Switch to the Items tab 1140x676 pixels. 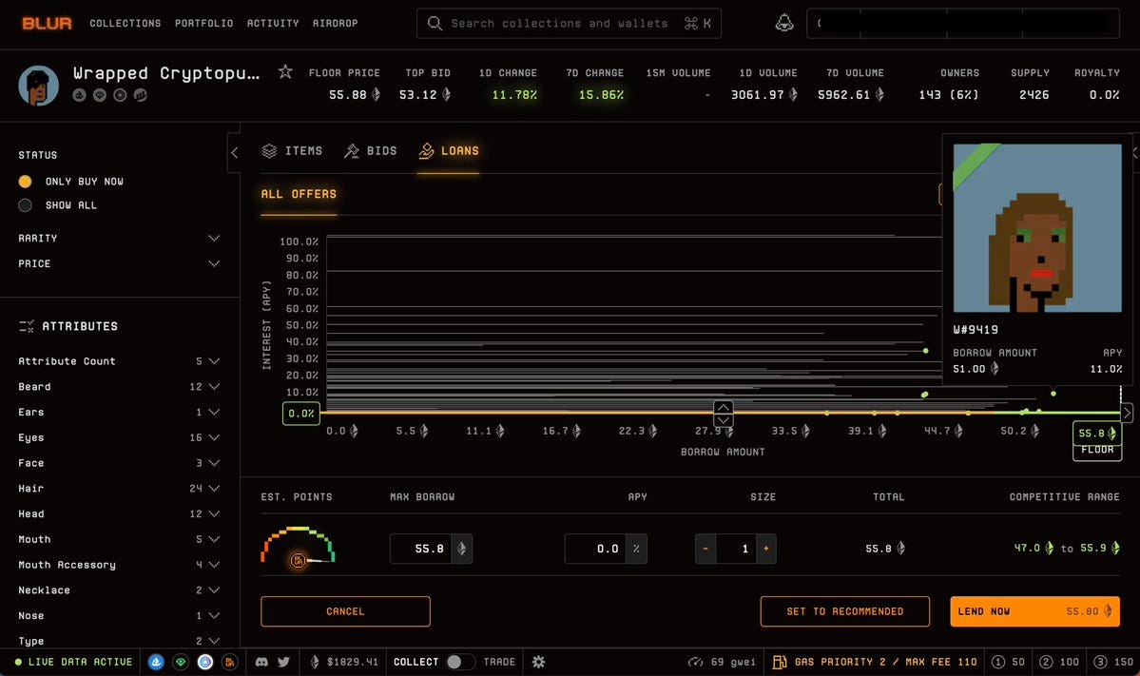tap(292, 151)
